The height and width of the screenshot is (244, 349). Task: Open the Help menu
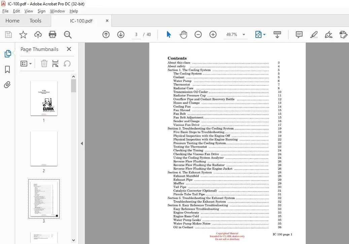(74, 11)
